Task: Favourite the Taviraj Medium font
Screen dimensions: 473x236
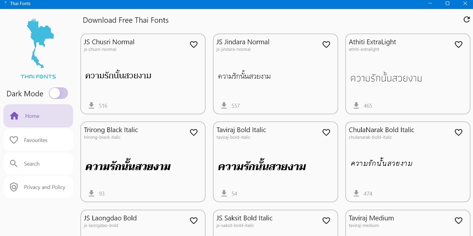Action: 458,220
